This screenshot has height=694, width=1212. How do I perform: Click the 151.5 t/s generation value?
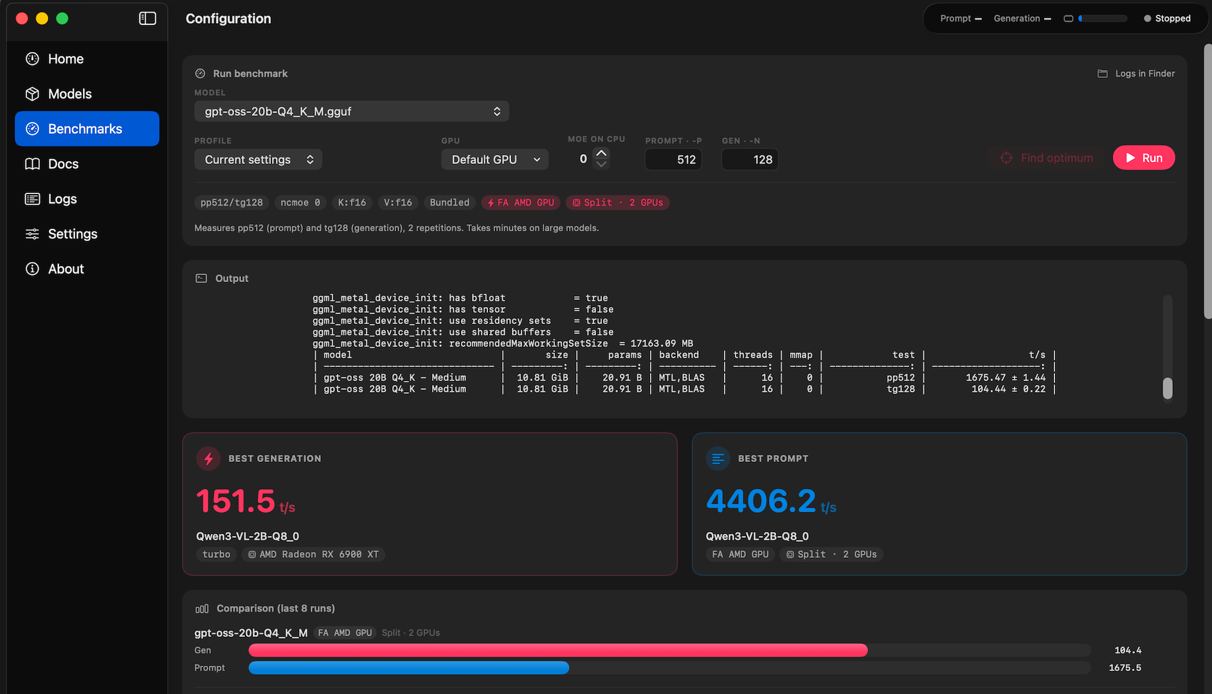[246, 501]
